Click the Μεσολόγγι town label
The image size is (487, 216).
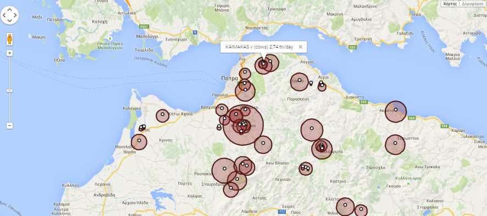coord(147,36)
